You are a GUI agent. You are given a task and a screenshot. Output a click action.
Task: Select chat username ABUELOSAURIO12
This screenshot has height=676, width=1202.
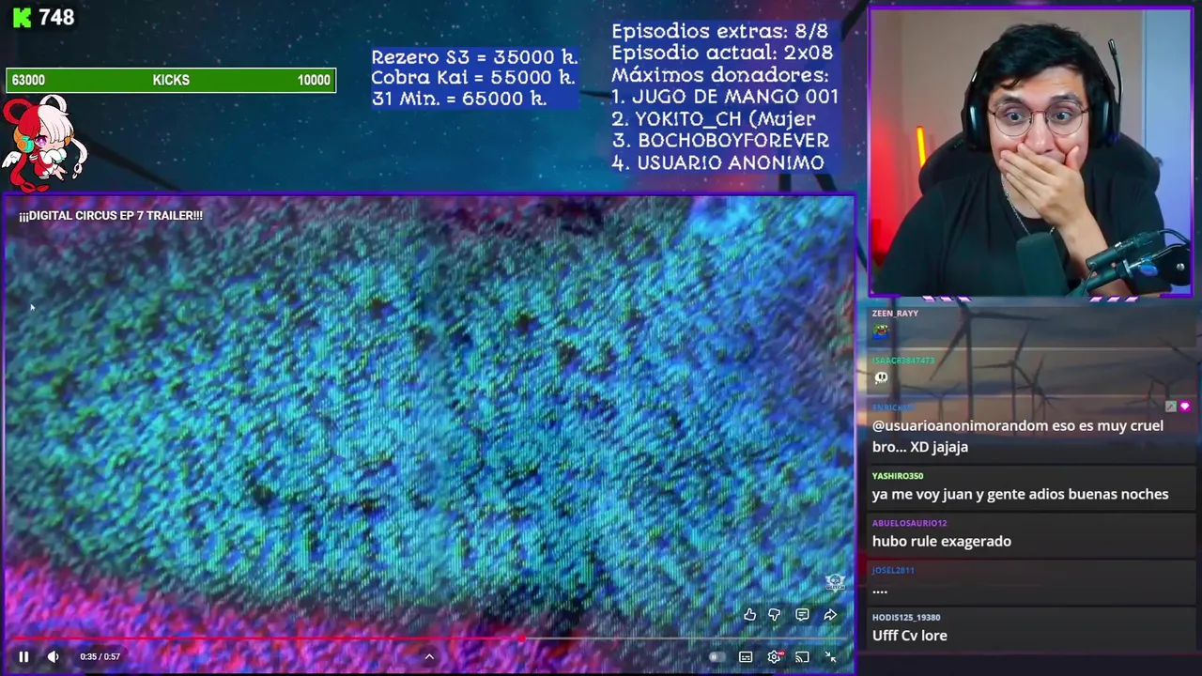(909, 523)
